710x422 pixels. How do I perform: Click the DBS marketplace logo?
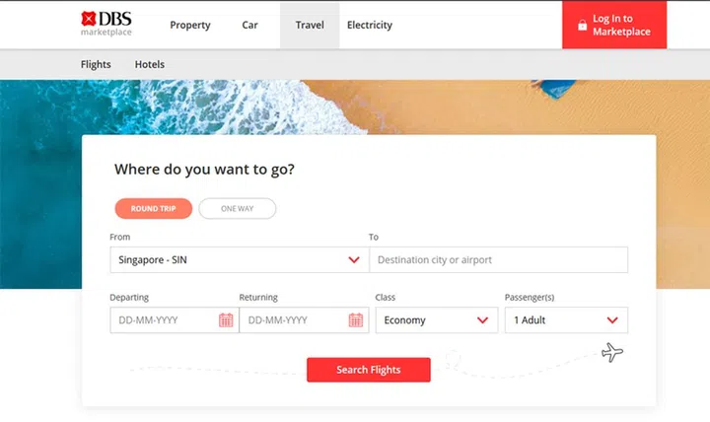click(106, 24)
